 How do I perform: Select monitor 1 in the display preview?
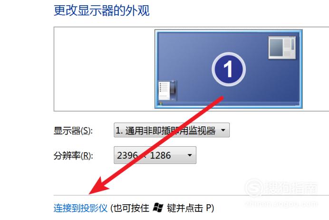click(229, 69)
